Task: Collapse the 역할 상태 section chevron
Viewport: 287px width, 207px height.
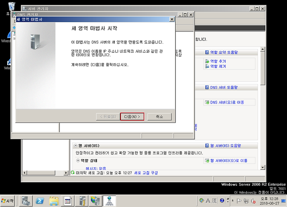Action: (x=78, y=161)
